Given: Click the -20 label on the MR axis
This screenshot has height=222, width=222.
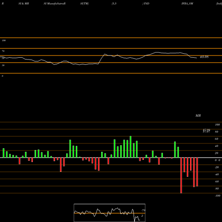Looking at the screenshot, I should (217, 167).
